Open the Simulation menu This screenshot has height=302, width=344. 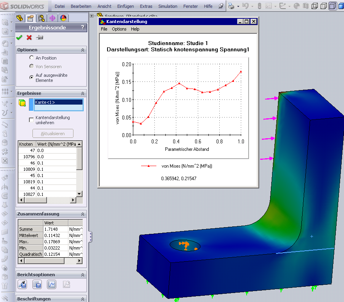tap(168, 6)
